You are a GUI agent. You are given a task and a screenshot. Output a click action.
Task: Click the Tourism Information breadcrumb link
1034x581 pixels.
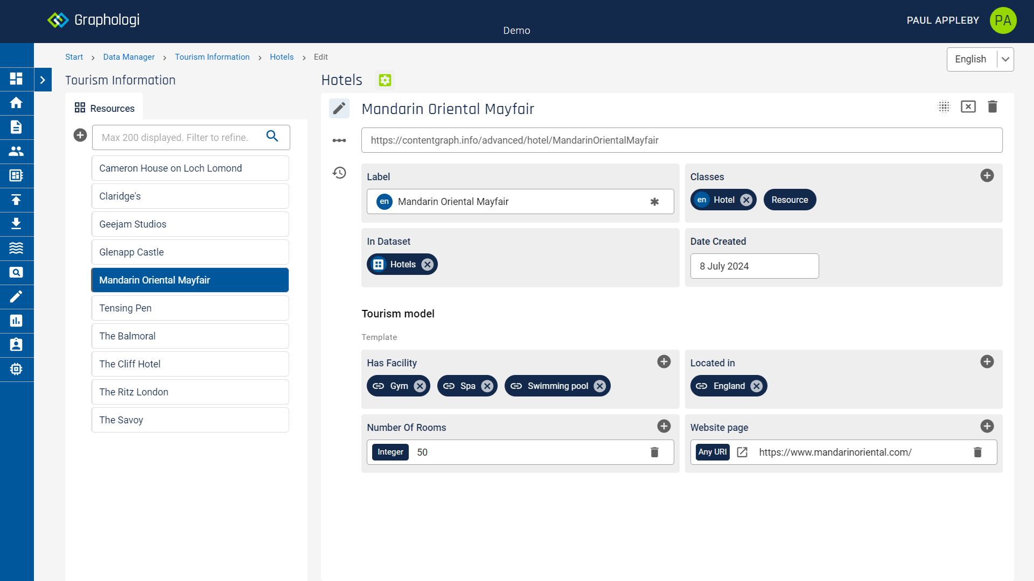click(212, 57)
